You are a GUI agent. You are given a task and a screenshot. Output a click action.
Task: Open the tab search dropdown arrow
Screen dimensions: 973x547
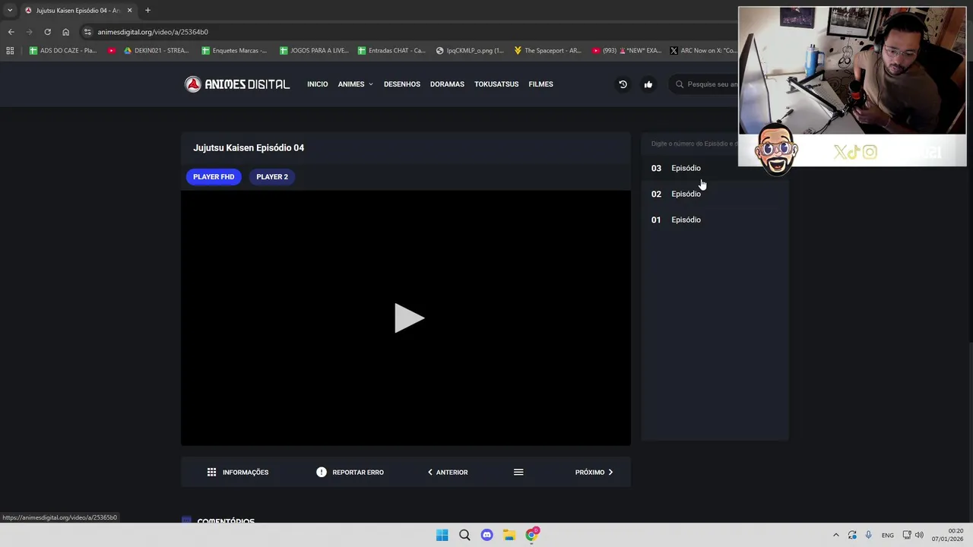click(x=10, y=11)
